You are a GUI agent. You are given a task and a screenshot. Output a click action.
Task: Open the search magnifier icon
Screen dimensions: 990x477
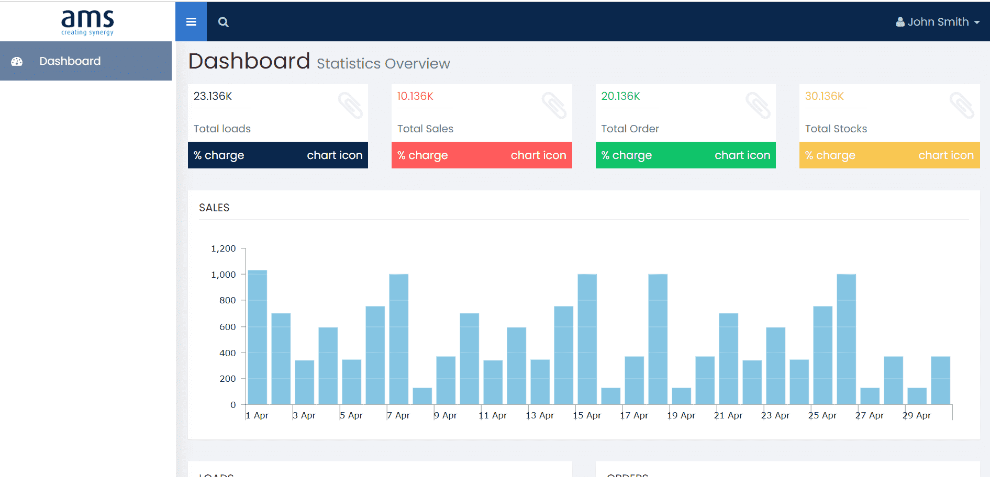click(x=224, y=22)
